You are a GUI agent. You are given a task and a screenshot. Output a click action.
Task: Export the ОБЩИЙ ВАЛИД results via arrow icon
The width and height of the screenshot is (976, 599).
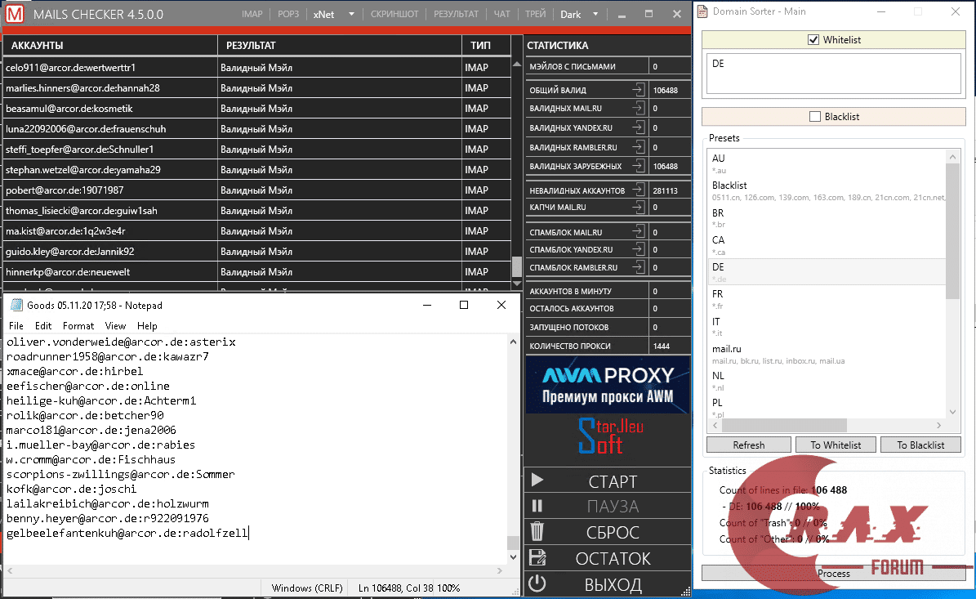(638, 90)
